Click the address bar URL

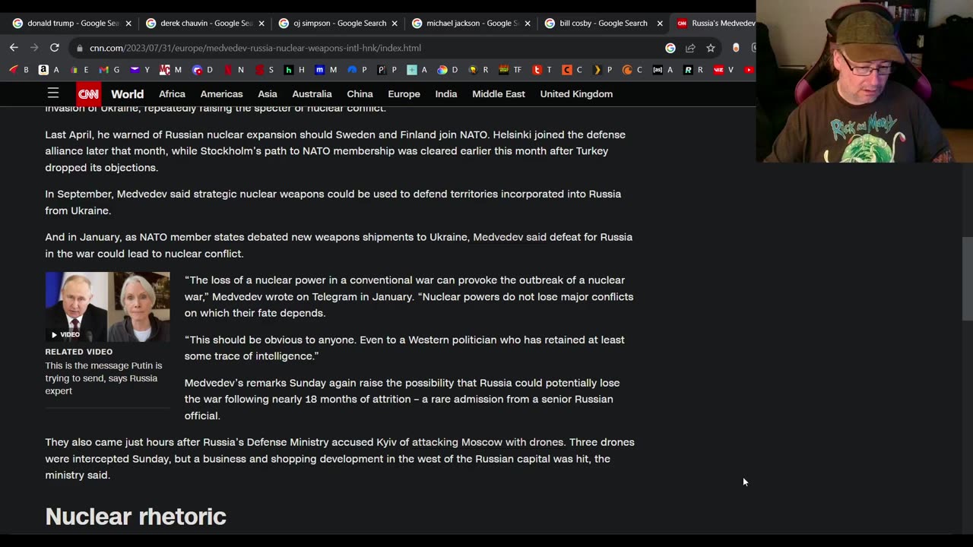pyautogui.click(x=255, y=48)
